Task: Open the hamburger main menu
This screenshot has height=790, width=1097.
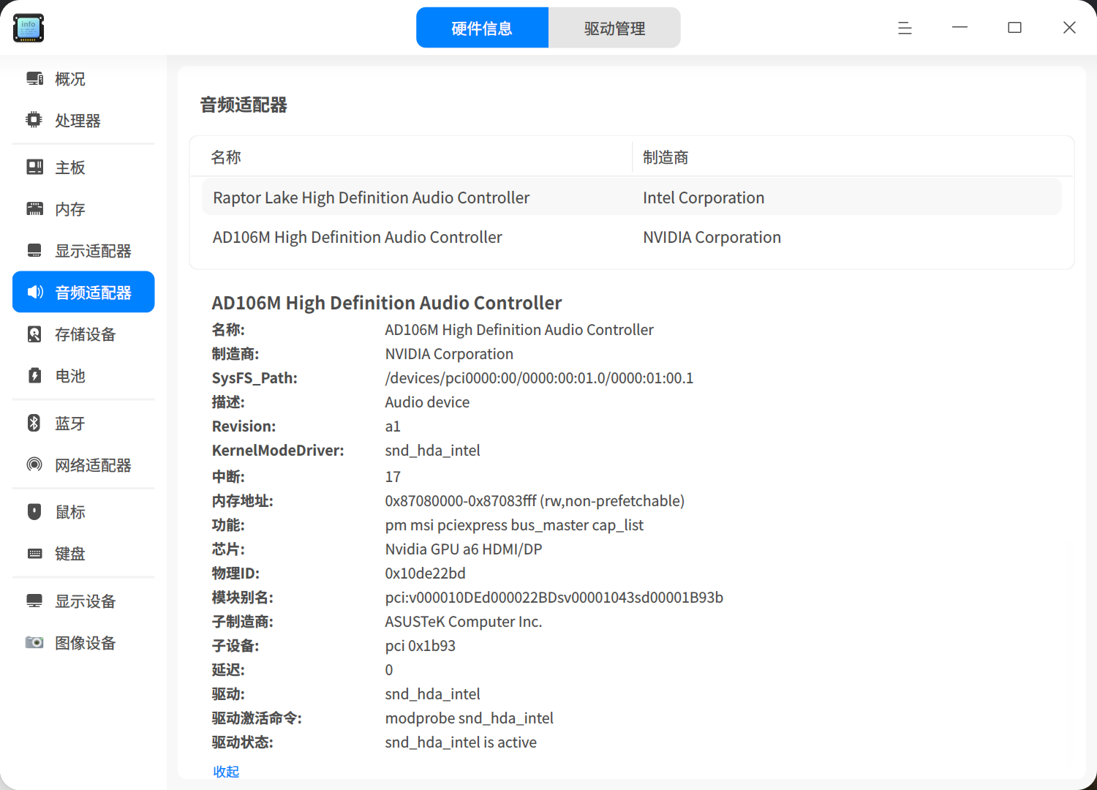Action: 905,28
